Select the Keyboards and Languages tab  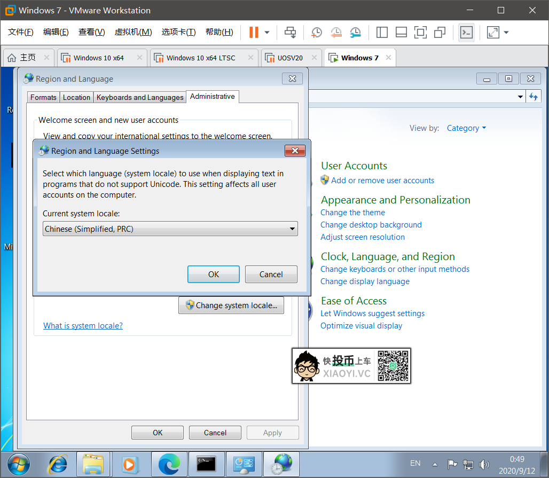coord(140,97)
